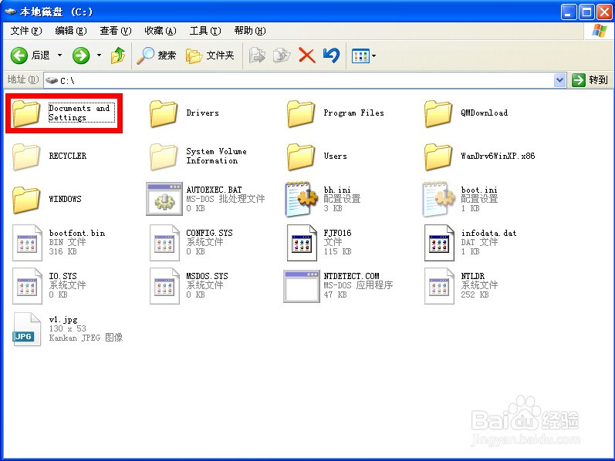Select the Program Files folder
615x461 pixels.
tap(301, 113)
